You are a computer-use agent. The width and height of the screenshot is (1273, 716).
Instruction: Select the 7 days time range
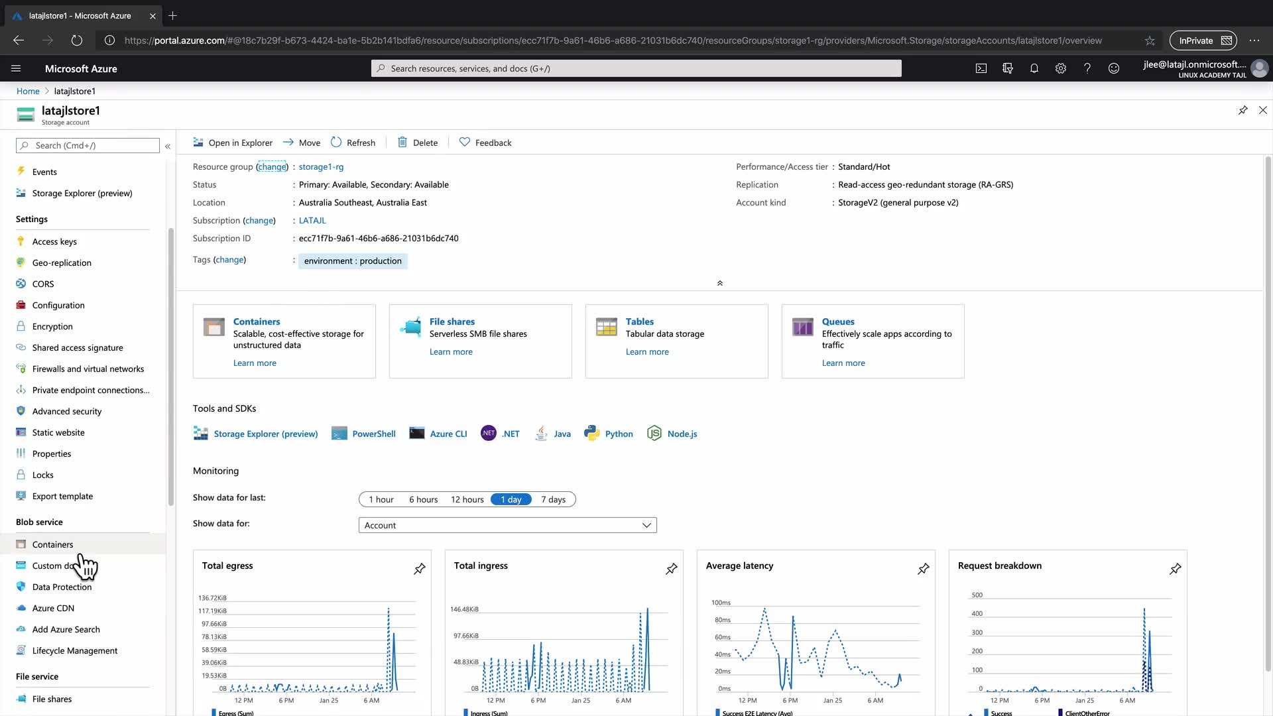(553, 499)
